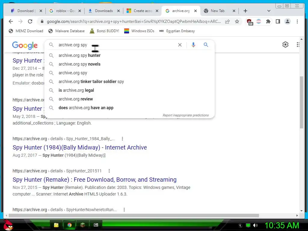Select suggestion archive.org spy hunter
This screenshot has width=308, height=231.
(130, 55)
